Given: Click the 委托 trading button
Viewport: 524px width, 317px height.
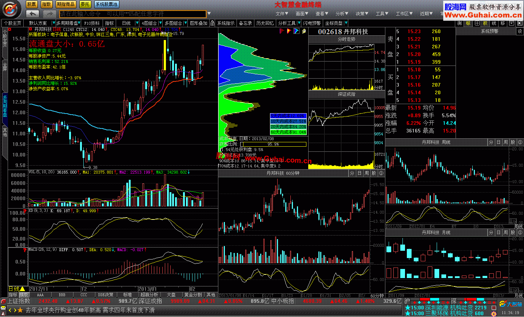Looking at the screenshot, I should pos(85,4).
